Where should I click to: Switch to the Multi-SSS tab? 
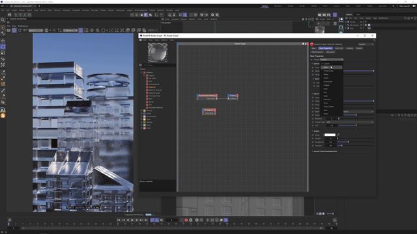(339, 48)
